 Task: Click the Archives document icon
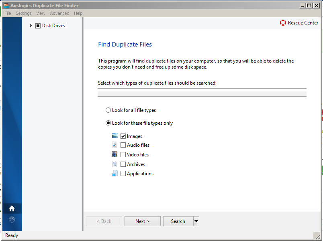click(x=114, y=164)
